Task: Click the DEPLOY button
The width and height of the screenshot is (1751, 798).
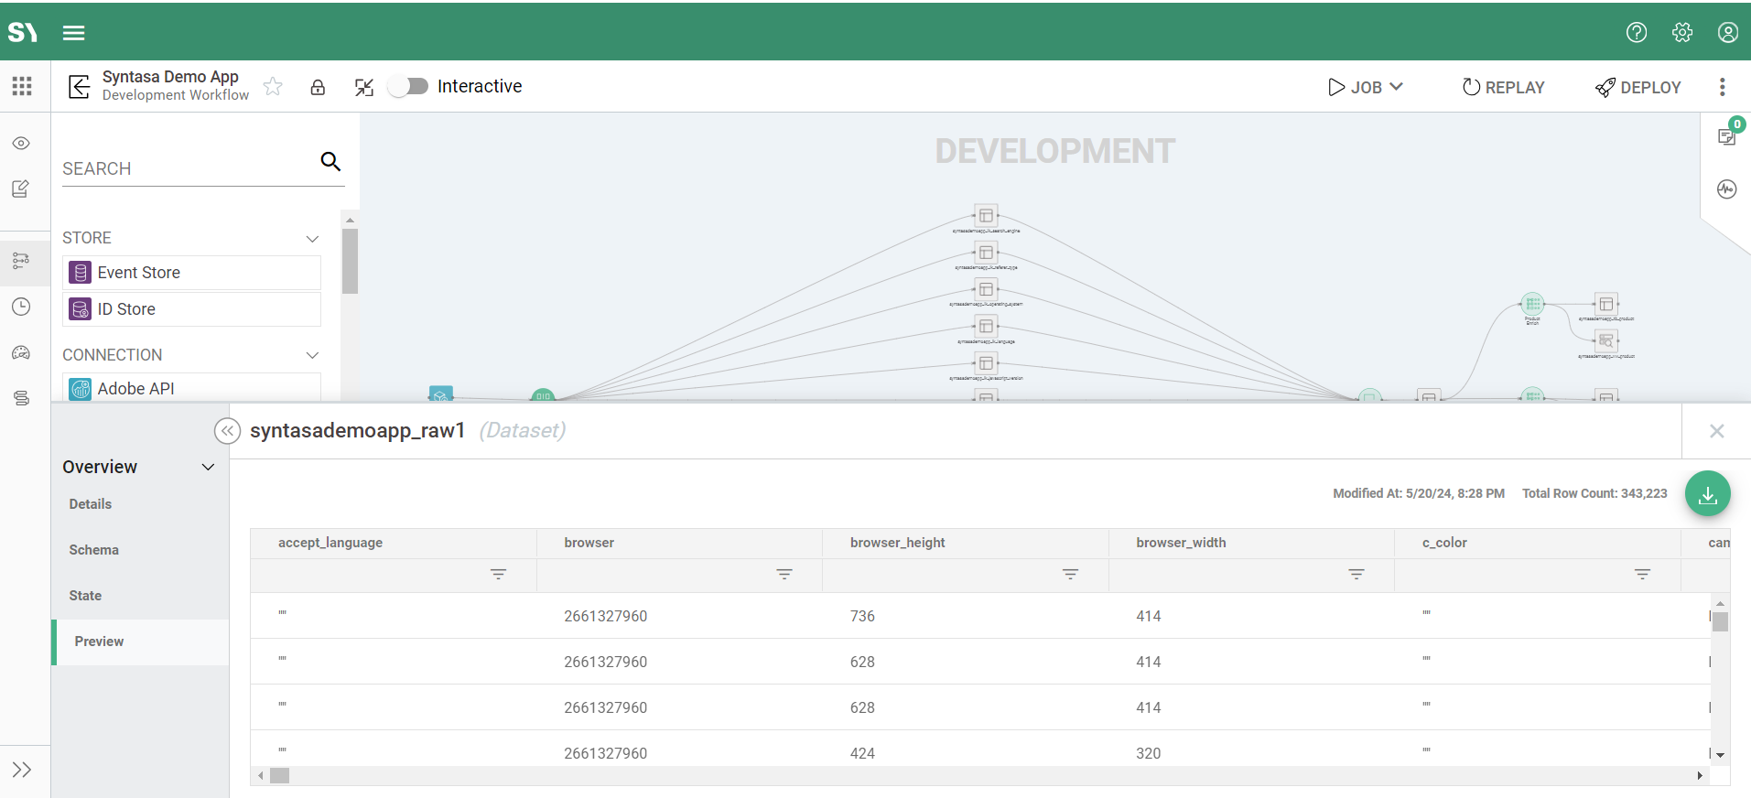Action: point(1638,87)
